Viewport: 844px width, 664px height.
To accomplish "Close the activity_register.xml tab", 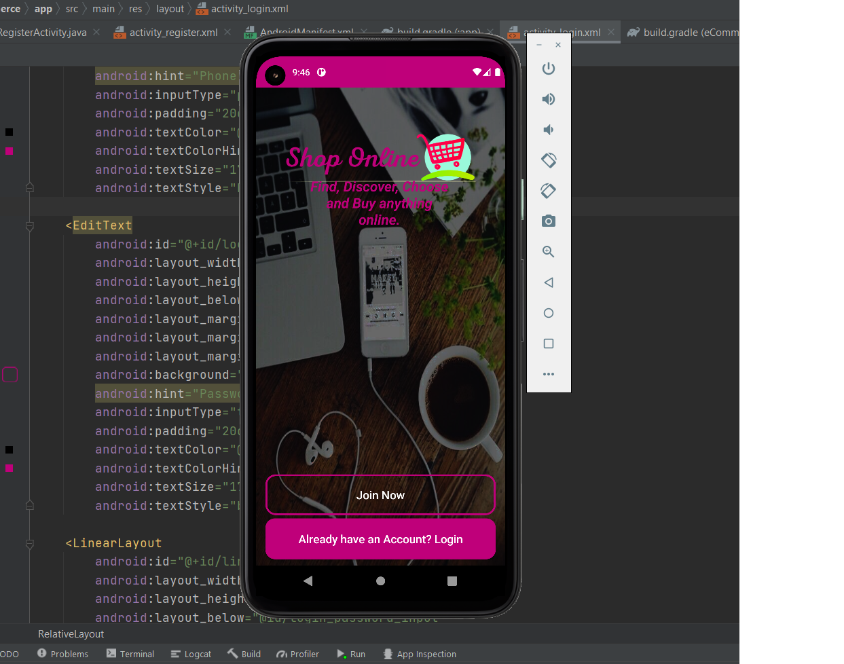I will [227, 32].
